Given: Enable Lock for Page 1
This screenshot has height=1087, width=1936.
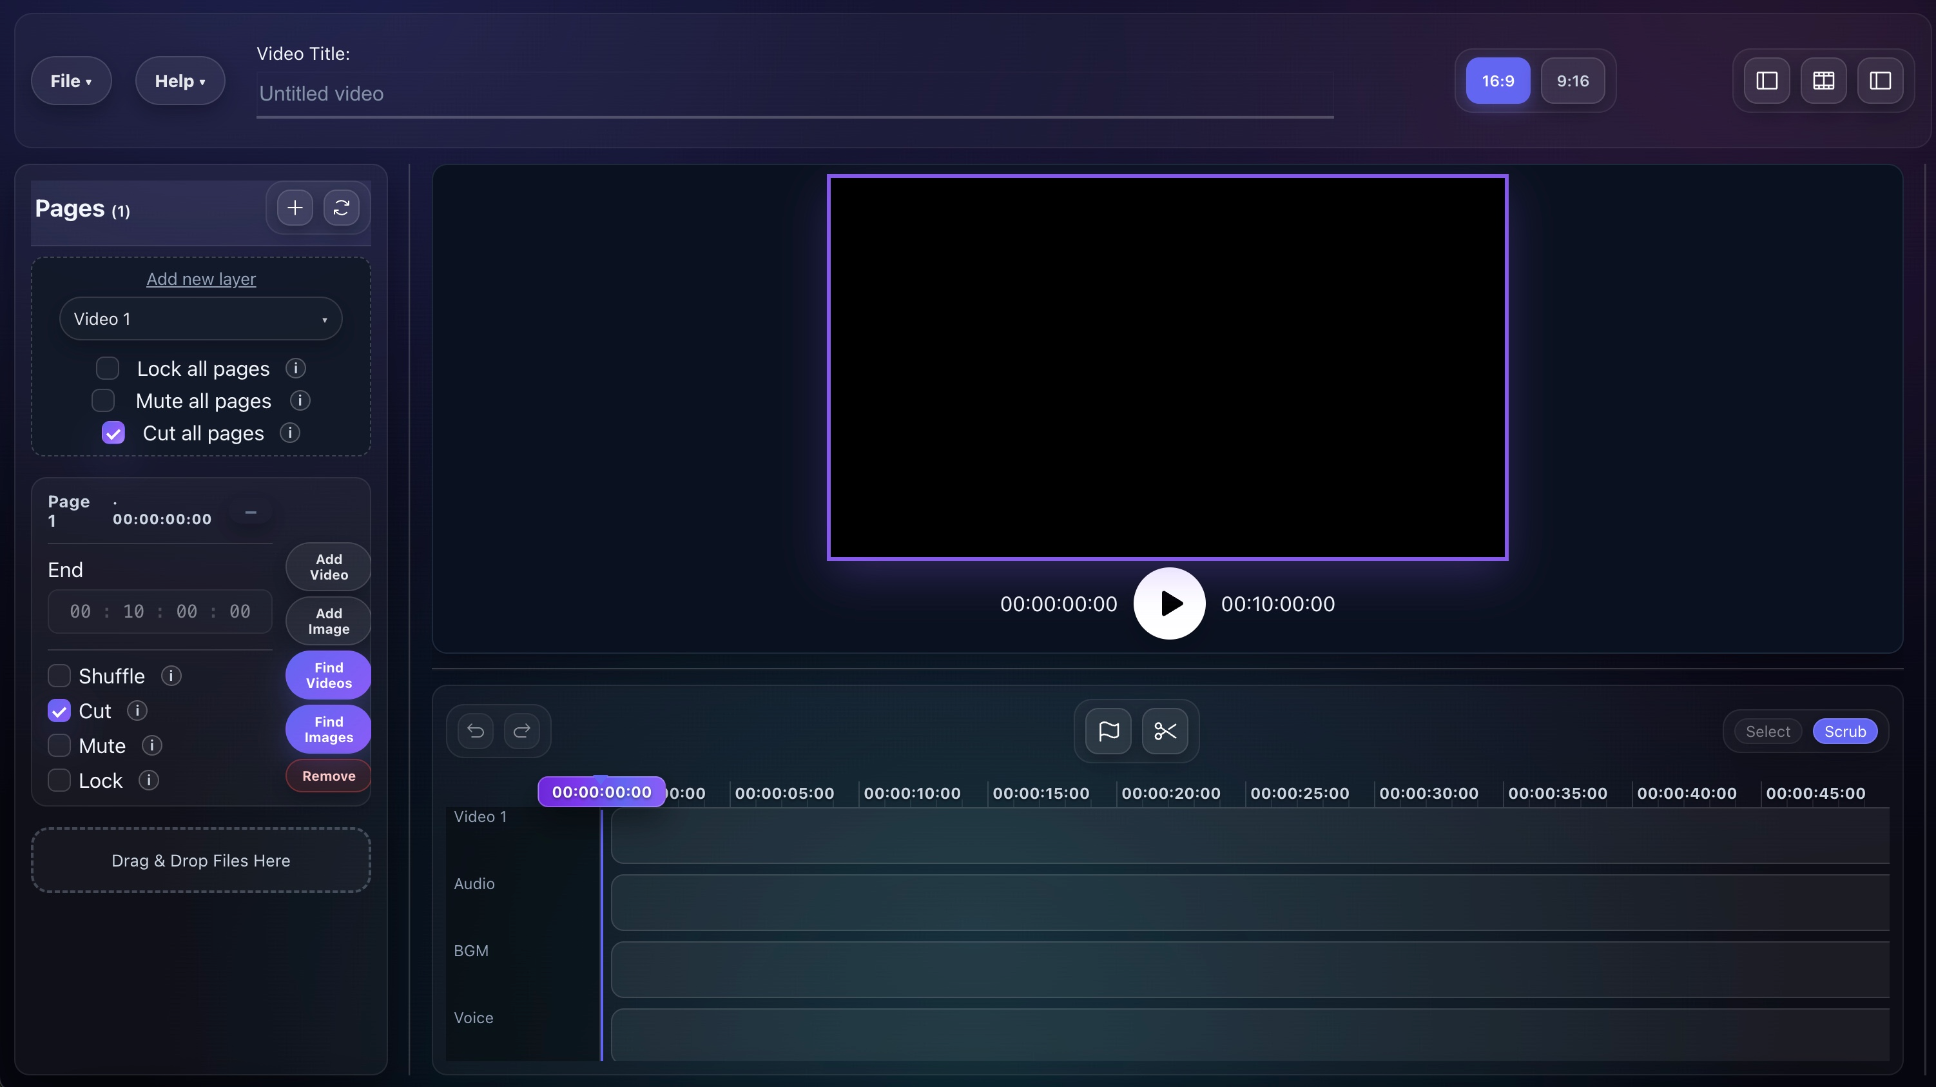Looking at the screenshot, I should [x=59, y=780].
